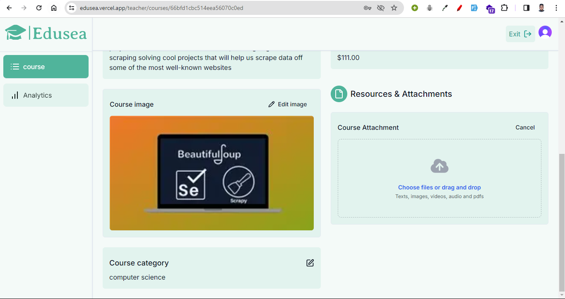Reload the Edusea page

coord(39,8)
